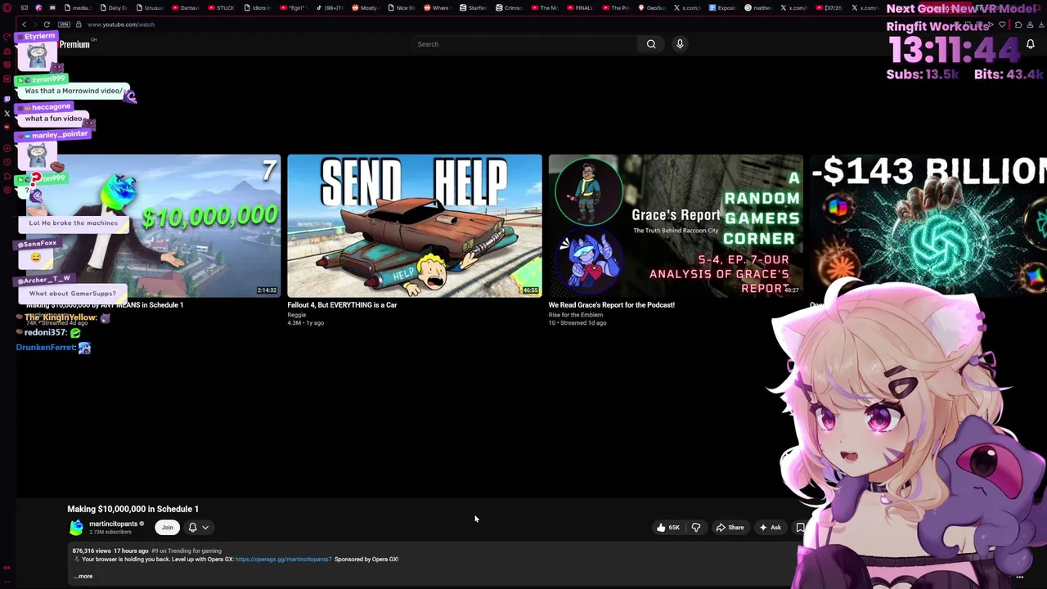Click the Share button
Screen dimensions: 1047x589
(730, 528)
